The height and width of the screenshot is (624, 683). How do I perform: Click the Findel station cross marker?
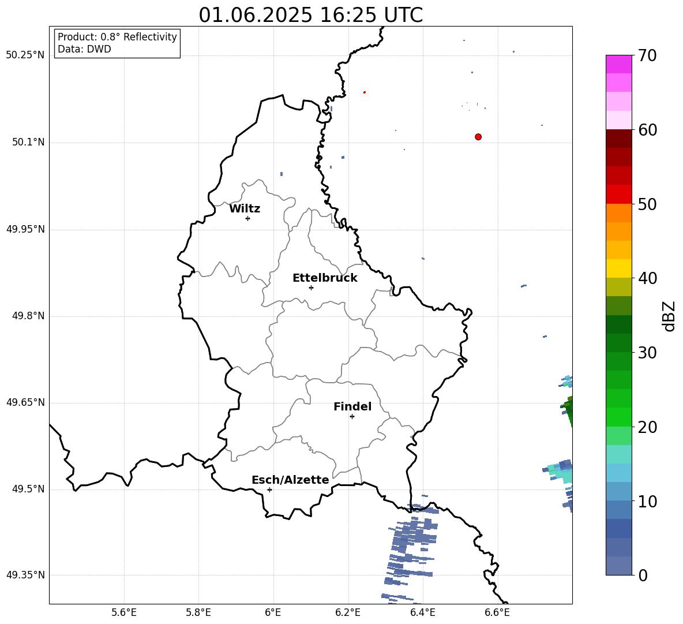pyautogui.click(x=352, y=417)
